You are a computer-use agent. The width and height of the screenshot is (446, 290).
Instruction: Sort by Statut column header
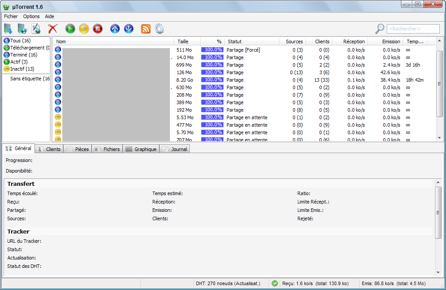pyautogui.click(x=252, y=41)
